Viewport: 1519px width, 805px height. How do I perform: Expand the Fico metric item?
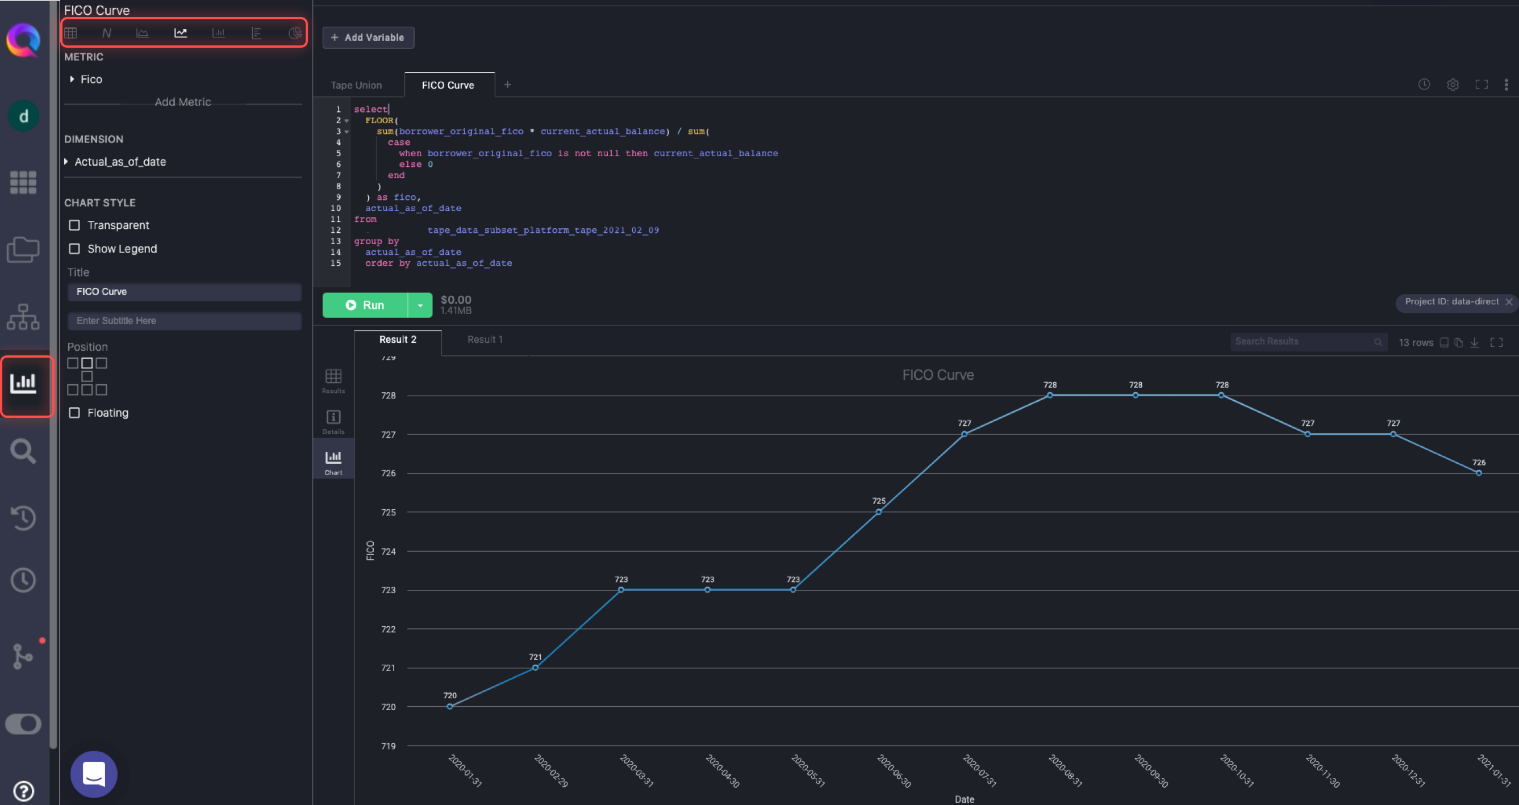coord(72,79)
